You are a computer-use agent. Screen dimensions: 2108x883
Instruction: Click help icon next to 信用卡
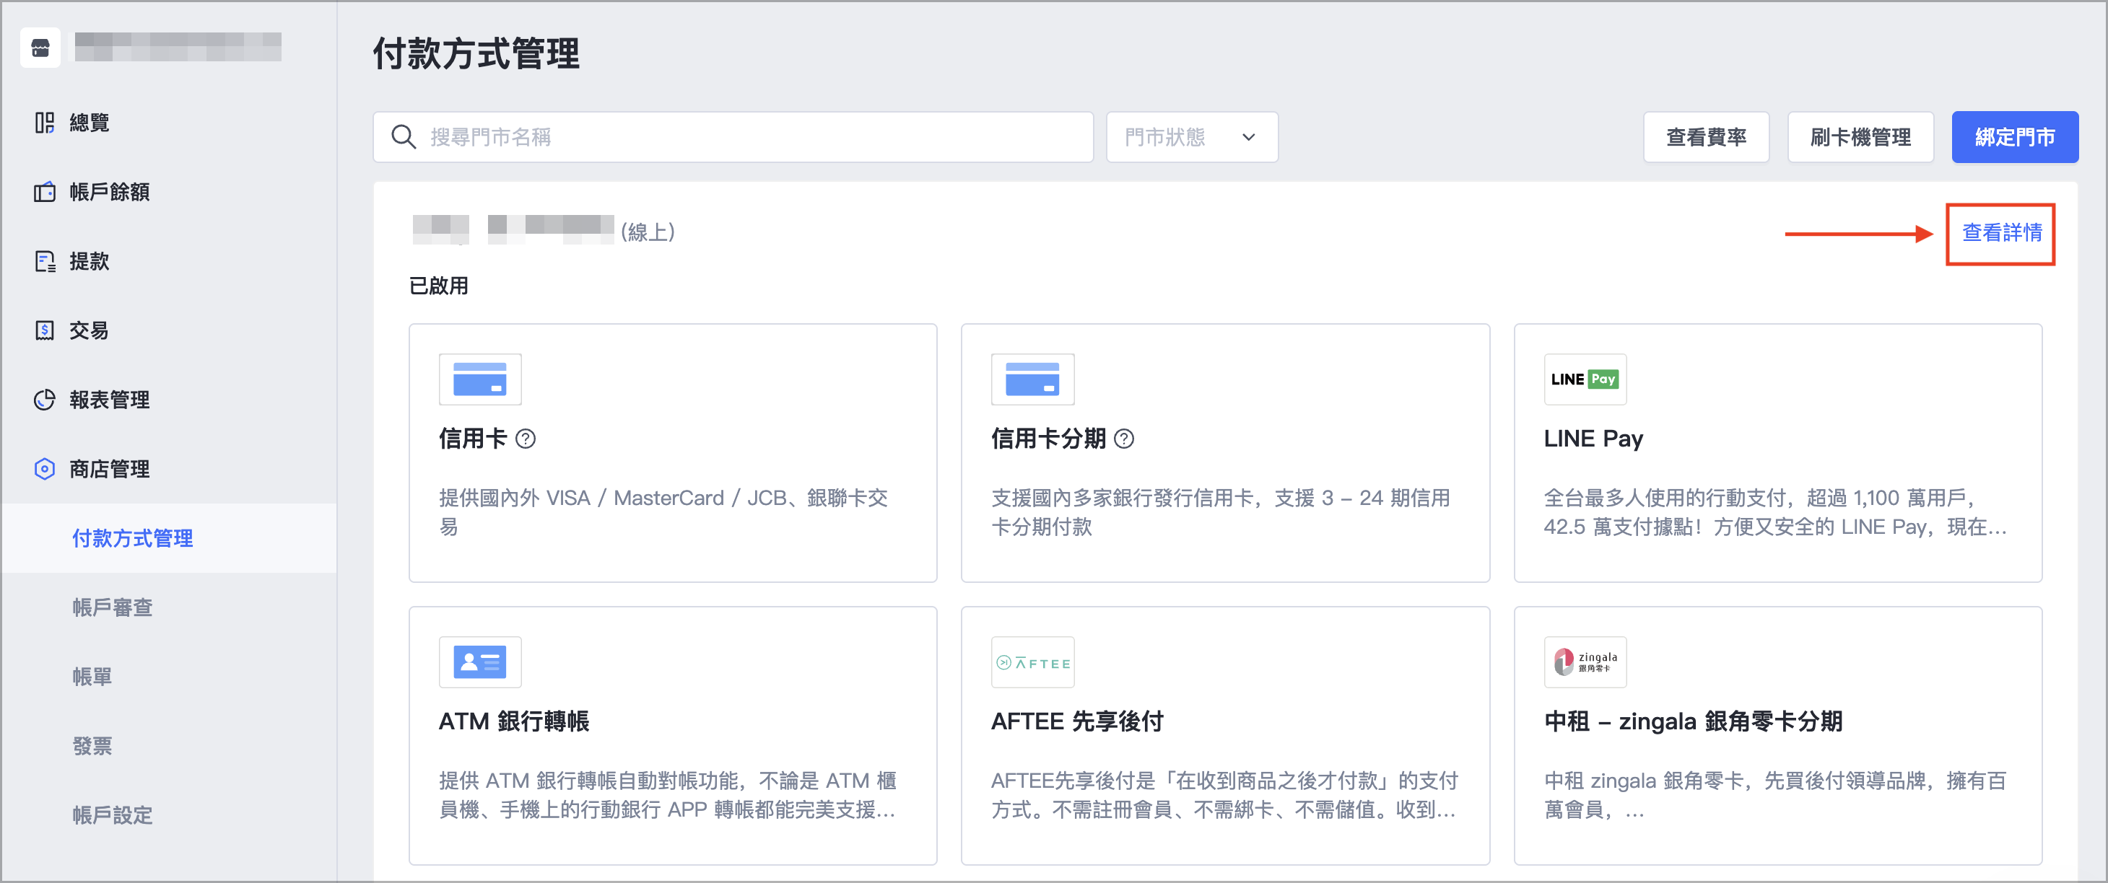coord(526,439)
